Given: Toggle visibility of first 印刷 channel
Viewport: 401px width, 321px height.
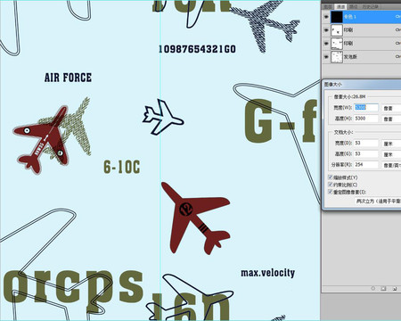Looking at the screenshot, I should coord(326,30).
